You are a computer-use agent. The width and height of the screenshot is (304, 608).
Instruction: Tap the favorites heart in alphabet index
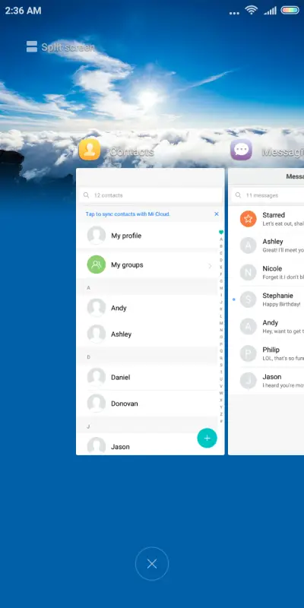click(x=221, y=233)
